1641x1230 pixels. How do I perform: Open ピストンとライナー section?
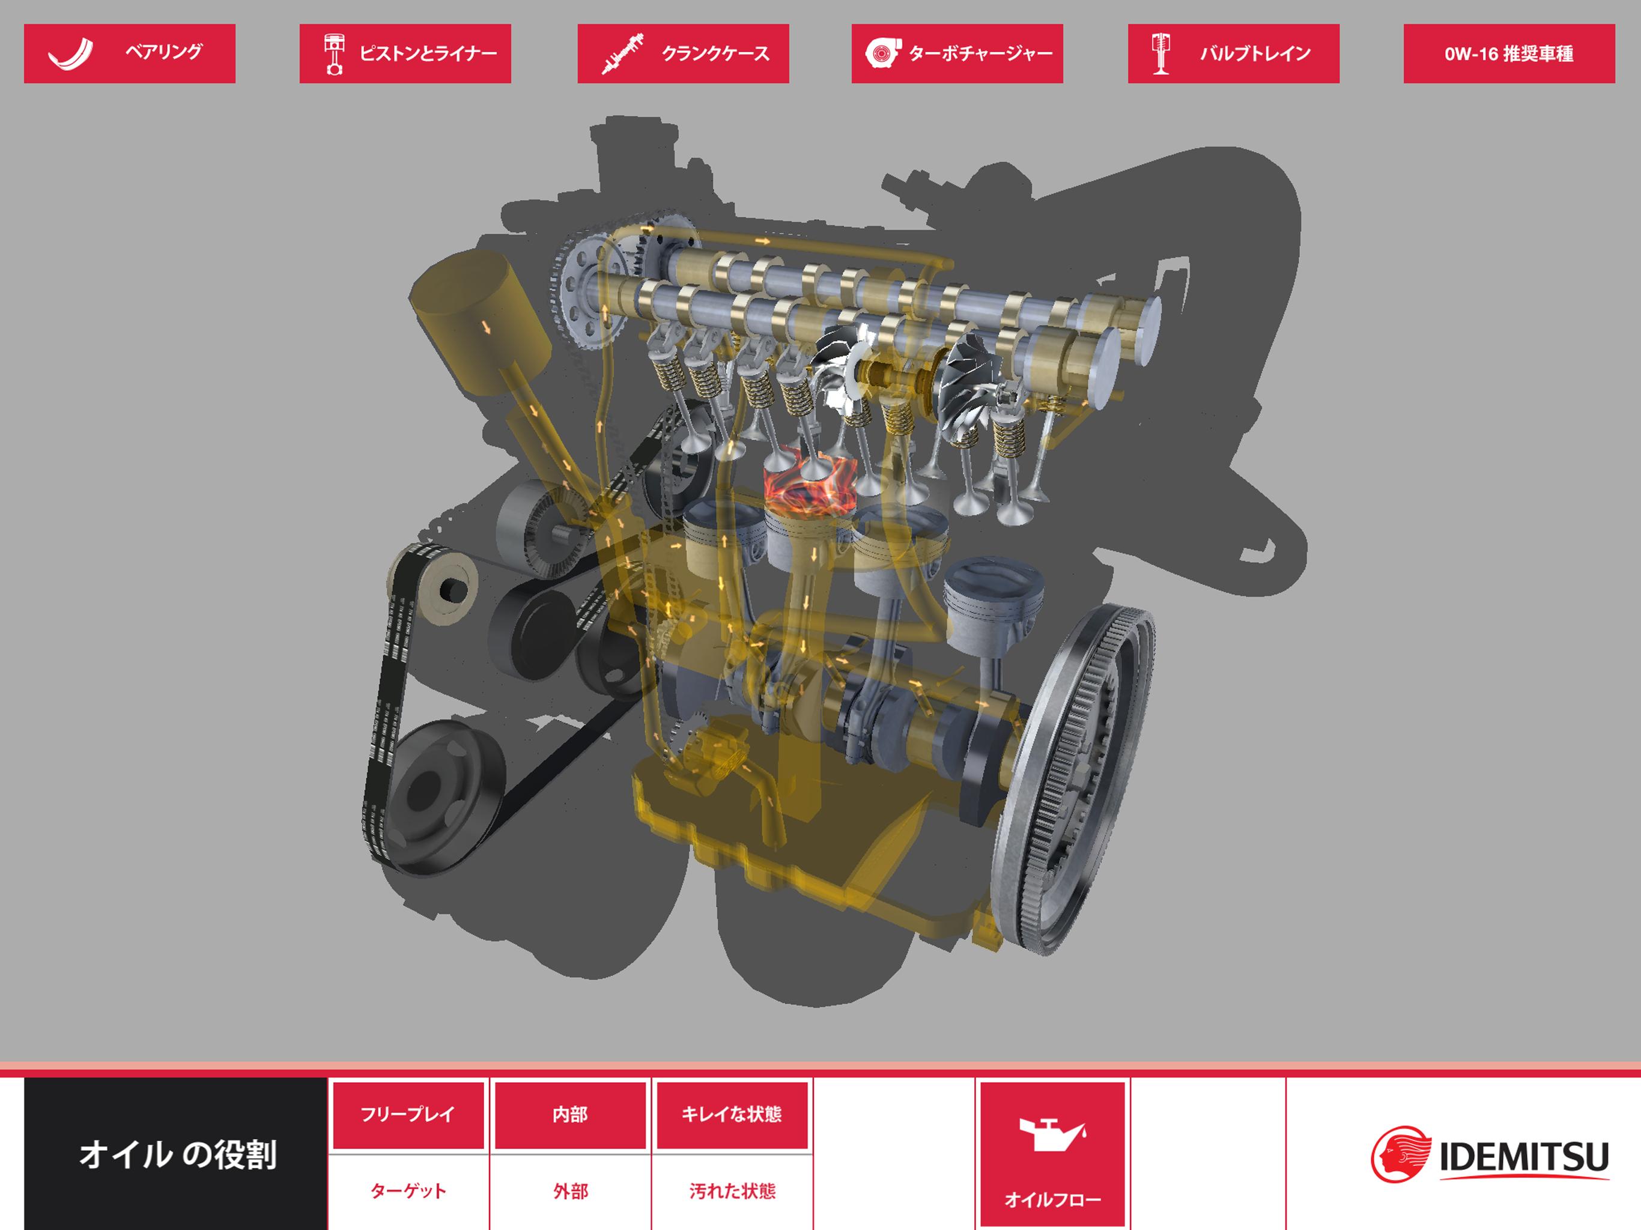coord(405,53)
